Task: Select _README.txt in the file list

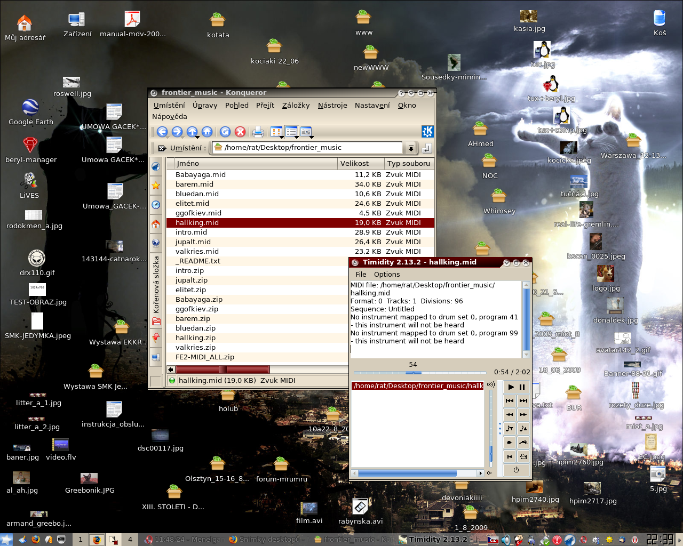Action: (x=258, y=261)
